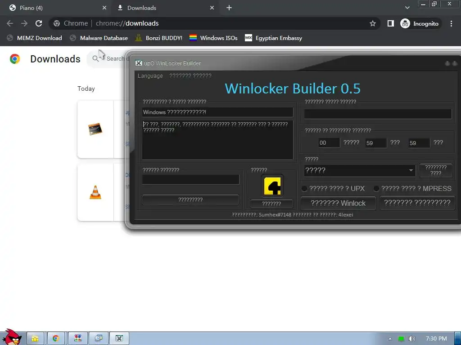Viewport: 461px width, 345px height.
Task: Click the 7:30 PM clock
Action: coord(436,339)
